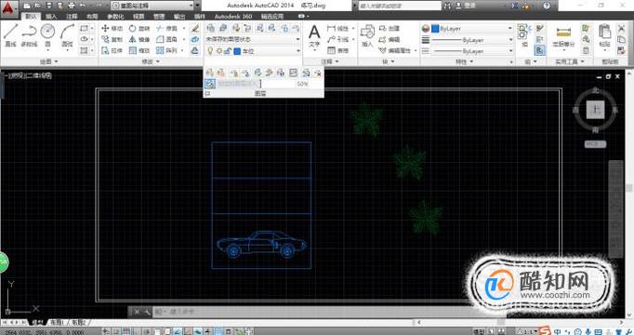Toggle the layer lock padlock icon
Viewport: 634px width, 335px height.
tap(228, 51)
